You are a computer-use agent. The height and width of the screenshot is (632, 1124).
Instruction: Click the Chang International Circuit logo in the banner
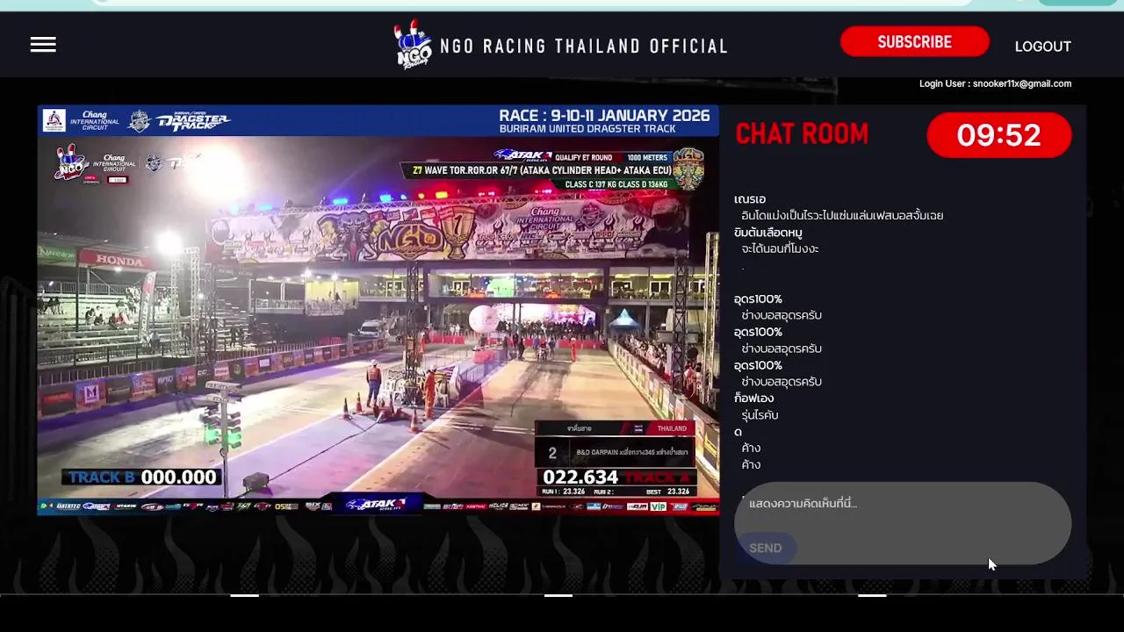pos(94,120)
